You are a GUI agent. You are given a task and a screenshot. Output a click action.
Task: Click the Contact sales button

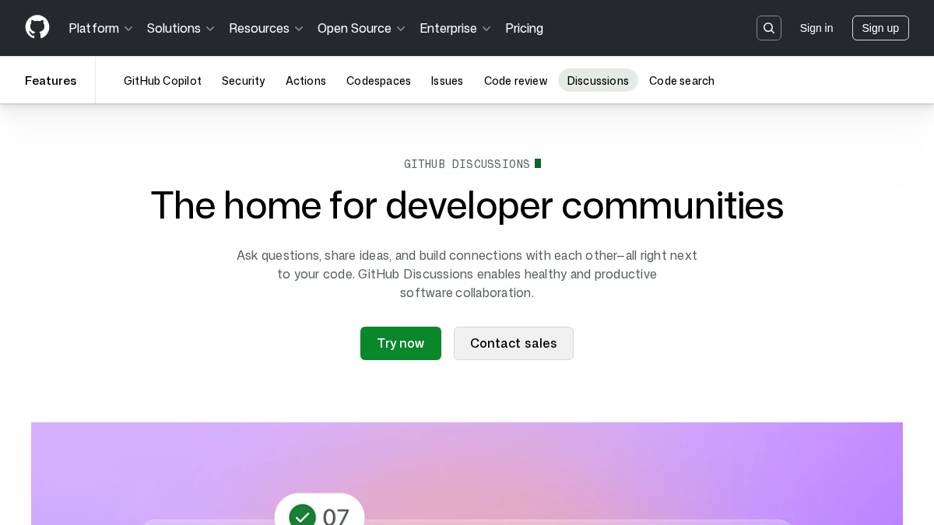tap(514, 343)
